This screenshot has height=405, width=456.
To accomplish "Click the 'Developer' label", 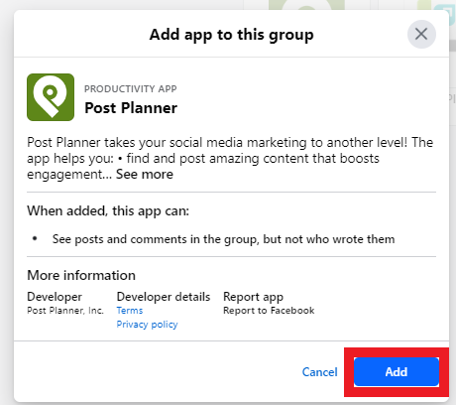I will [x=55, y=297].
